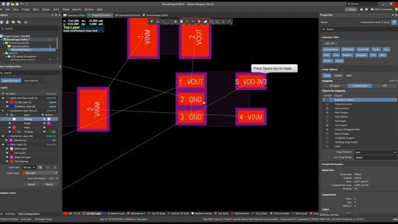The width and height of the screenshot is (398, 224).
Task: Toggle the eye icon for Drill Drawing
Action: 7,161
